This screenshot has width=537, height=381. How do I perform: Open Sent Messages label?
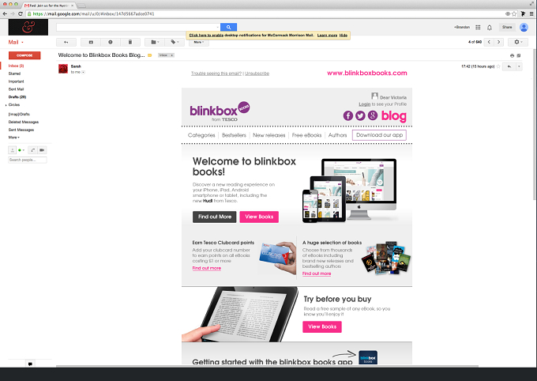point(21,130)
